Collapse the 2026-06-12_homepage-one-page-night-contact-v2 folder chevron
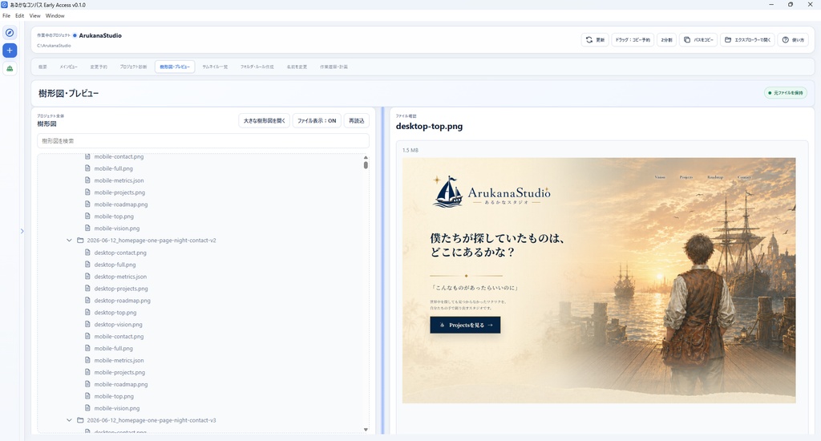 69,241
